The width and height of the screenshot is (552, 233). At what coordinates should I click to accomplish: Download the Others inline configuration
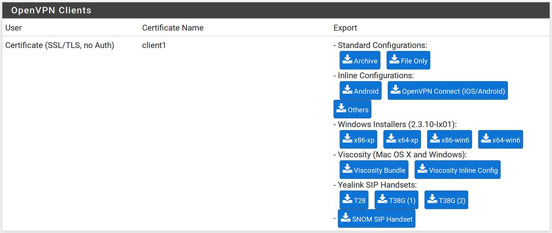tap(352, 110)
